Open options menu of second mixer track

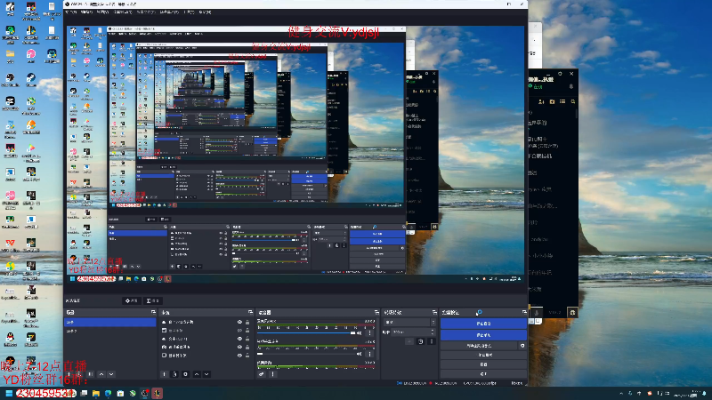click(x=369, y=354)
